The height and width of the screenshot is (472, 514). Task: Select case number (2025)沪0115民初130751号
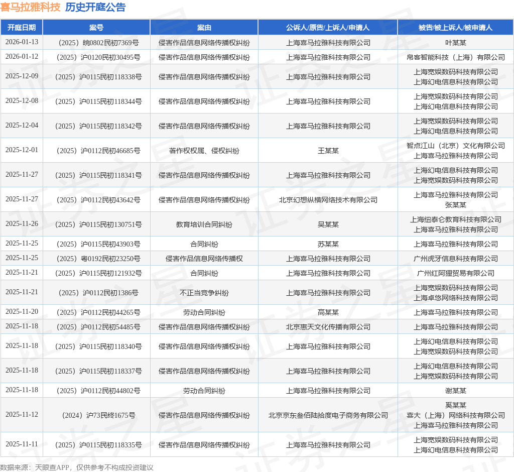(x=98, y=224)
